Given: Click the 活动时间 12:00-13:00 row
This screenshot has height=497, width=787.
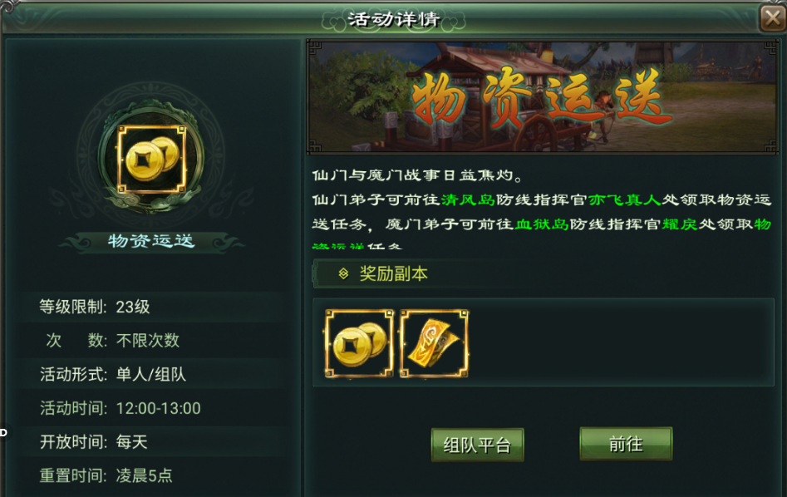Looking at the screenshot, I should click(x=153, y=408).
